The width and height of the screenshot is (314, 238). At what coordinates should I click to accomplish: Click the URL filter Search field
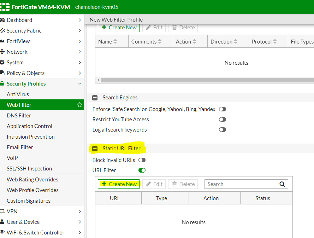(x=240, y=184)
